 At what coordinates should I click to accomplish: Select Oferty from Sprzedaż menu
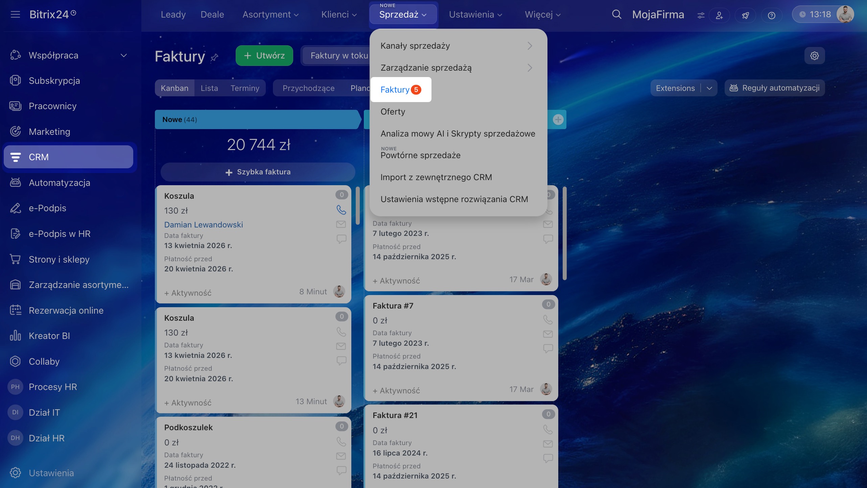coord(393,112)
